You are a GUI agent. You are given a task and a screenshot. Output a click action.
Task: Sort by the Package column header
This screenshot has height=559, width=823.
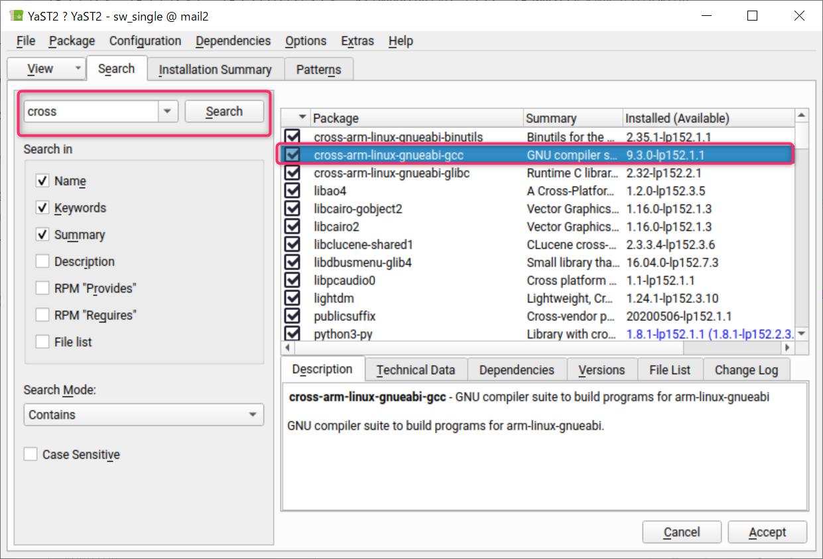point(416,118)
